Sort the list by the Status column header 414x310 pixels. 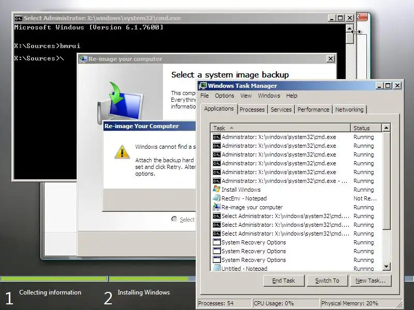[x=366, y=128]
